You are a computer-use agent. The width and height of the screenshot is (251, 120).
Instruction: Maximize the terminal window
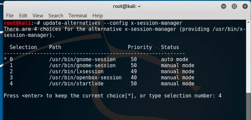[x=234, y=6]
